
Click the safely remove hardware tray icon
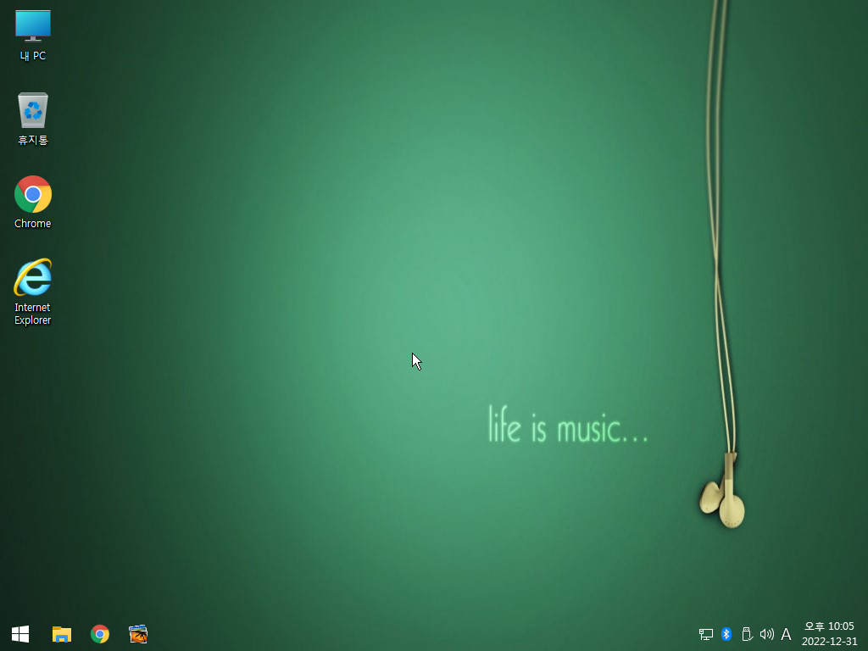click(747, 634)
